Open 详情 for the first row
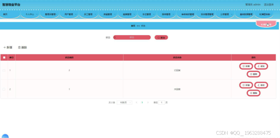The height and width of the screenshot is (138, 280). (x=246, y=66)
